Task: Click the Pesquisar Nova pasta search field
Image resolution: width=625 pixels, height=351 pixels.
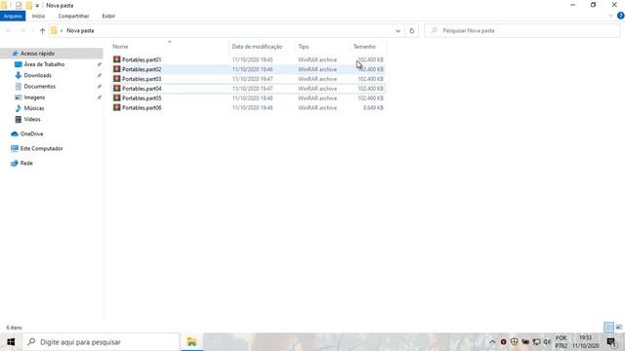Action: 522,30
